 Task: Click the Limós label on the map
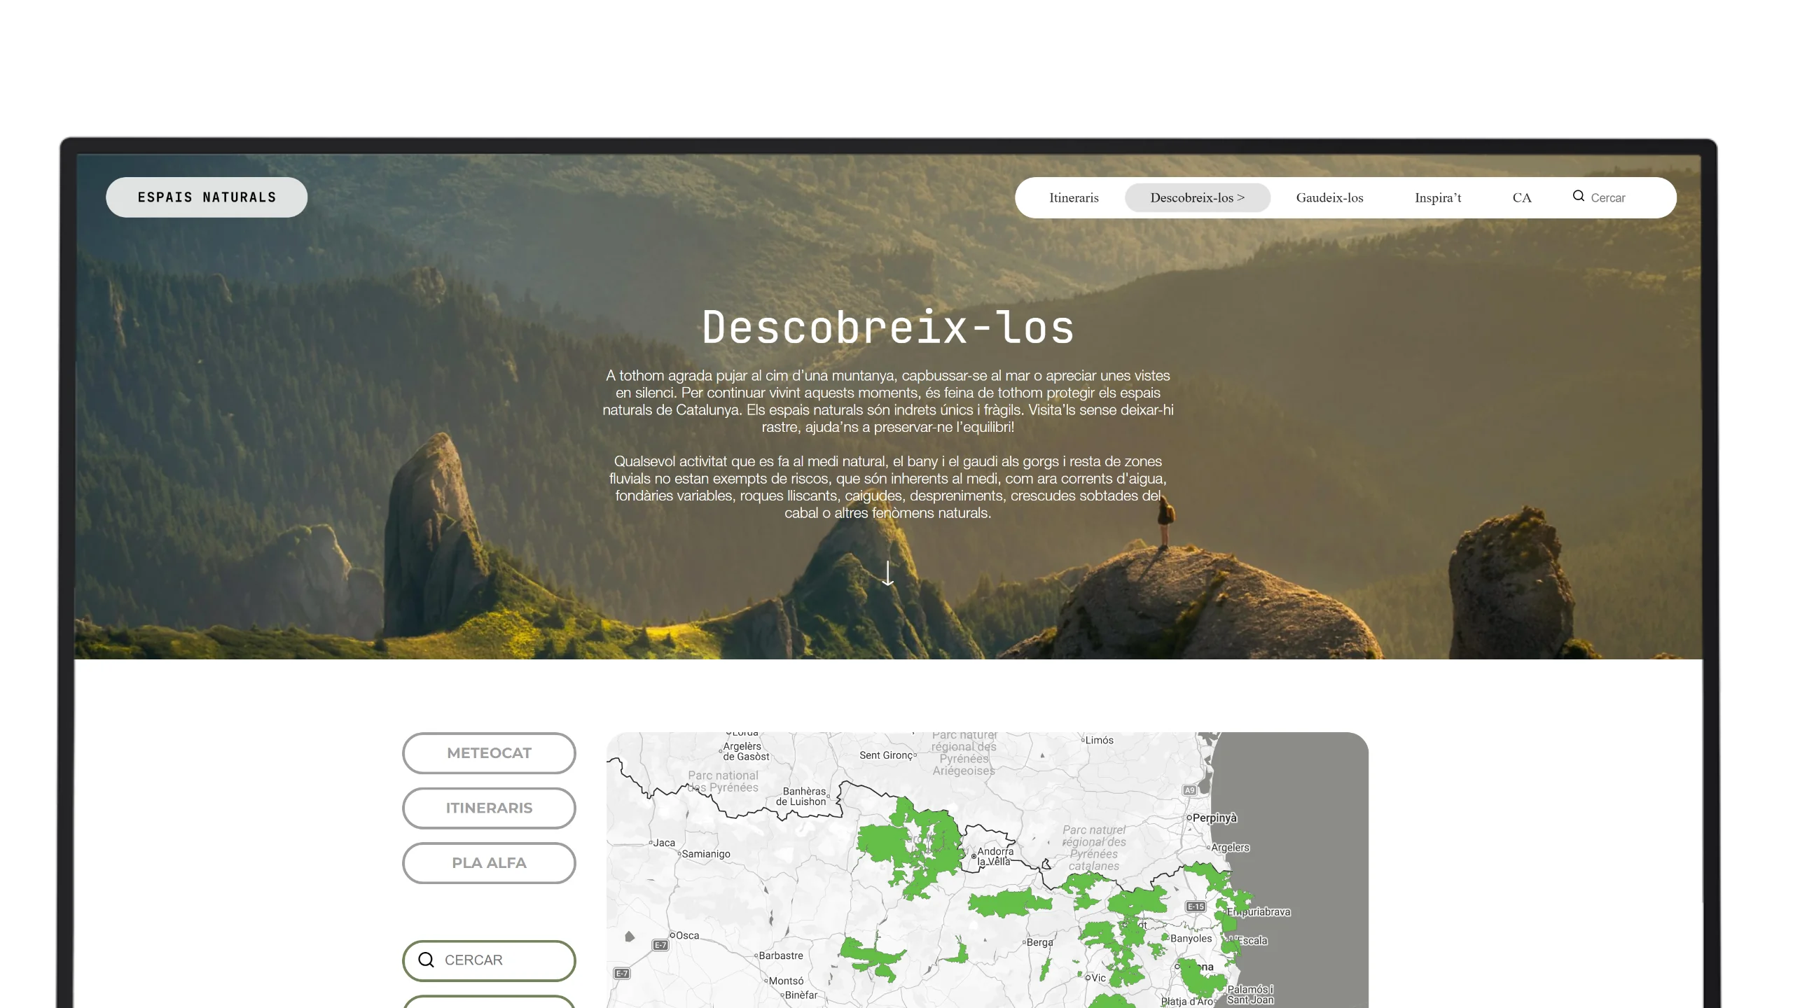click(1100, 740)
